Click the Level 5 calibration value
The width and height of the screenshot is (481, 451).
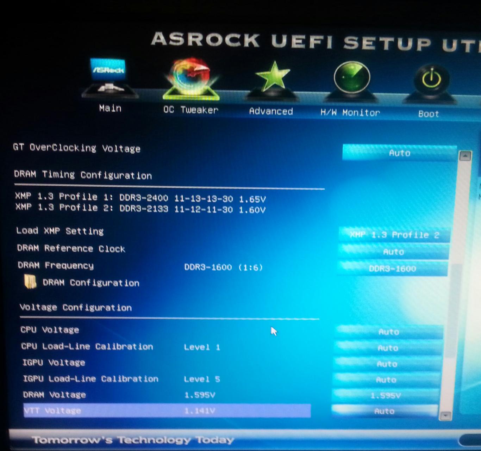pos(202,379)
